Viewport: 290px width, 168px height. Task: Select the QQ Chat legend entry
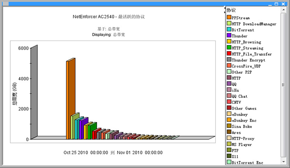click(237, 96)
